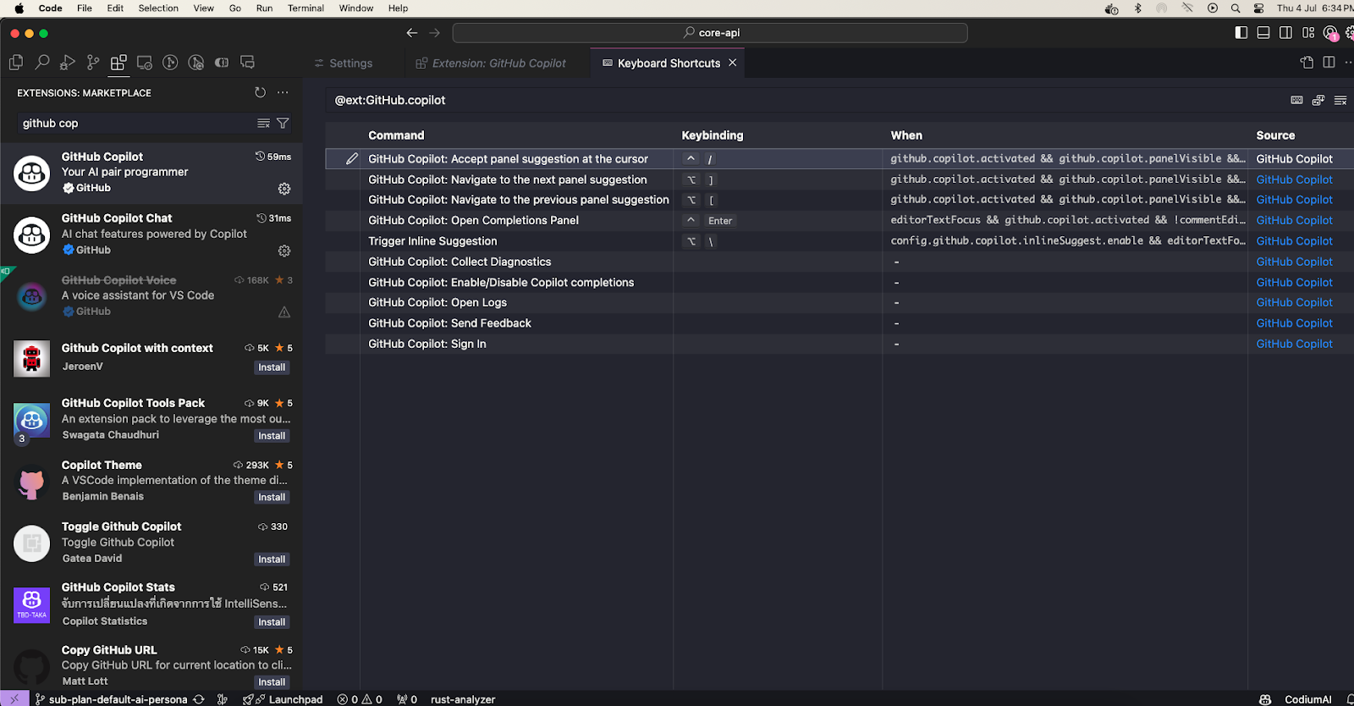The height and width of the screenshot is (706, 1354).
Task: Toggle the primary side bar visibility
Action: click(x=1241, y=33)
